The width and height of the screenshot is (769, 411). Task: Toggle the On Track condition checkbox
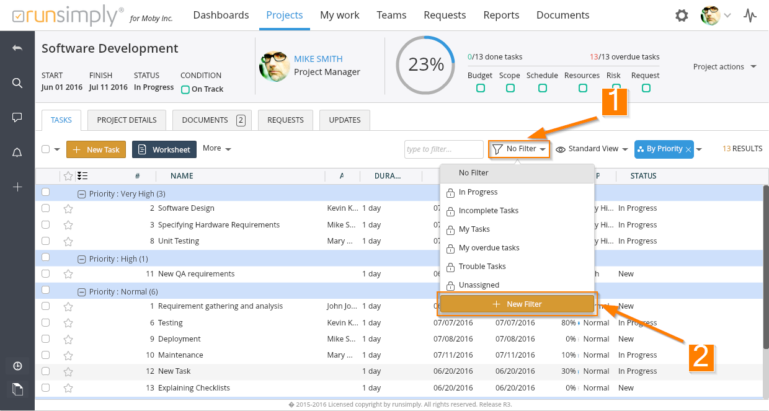[185, 89]
